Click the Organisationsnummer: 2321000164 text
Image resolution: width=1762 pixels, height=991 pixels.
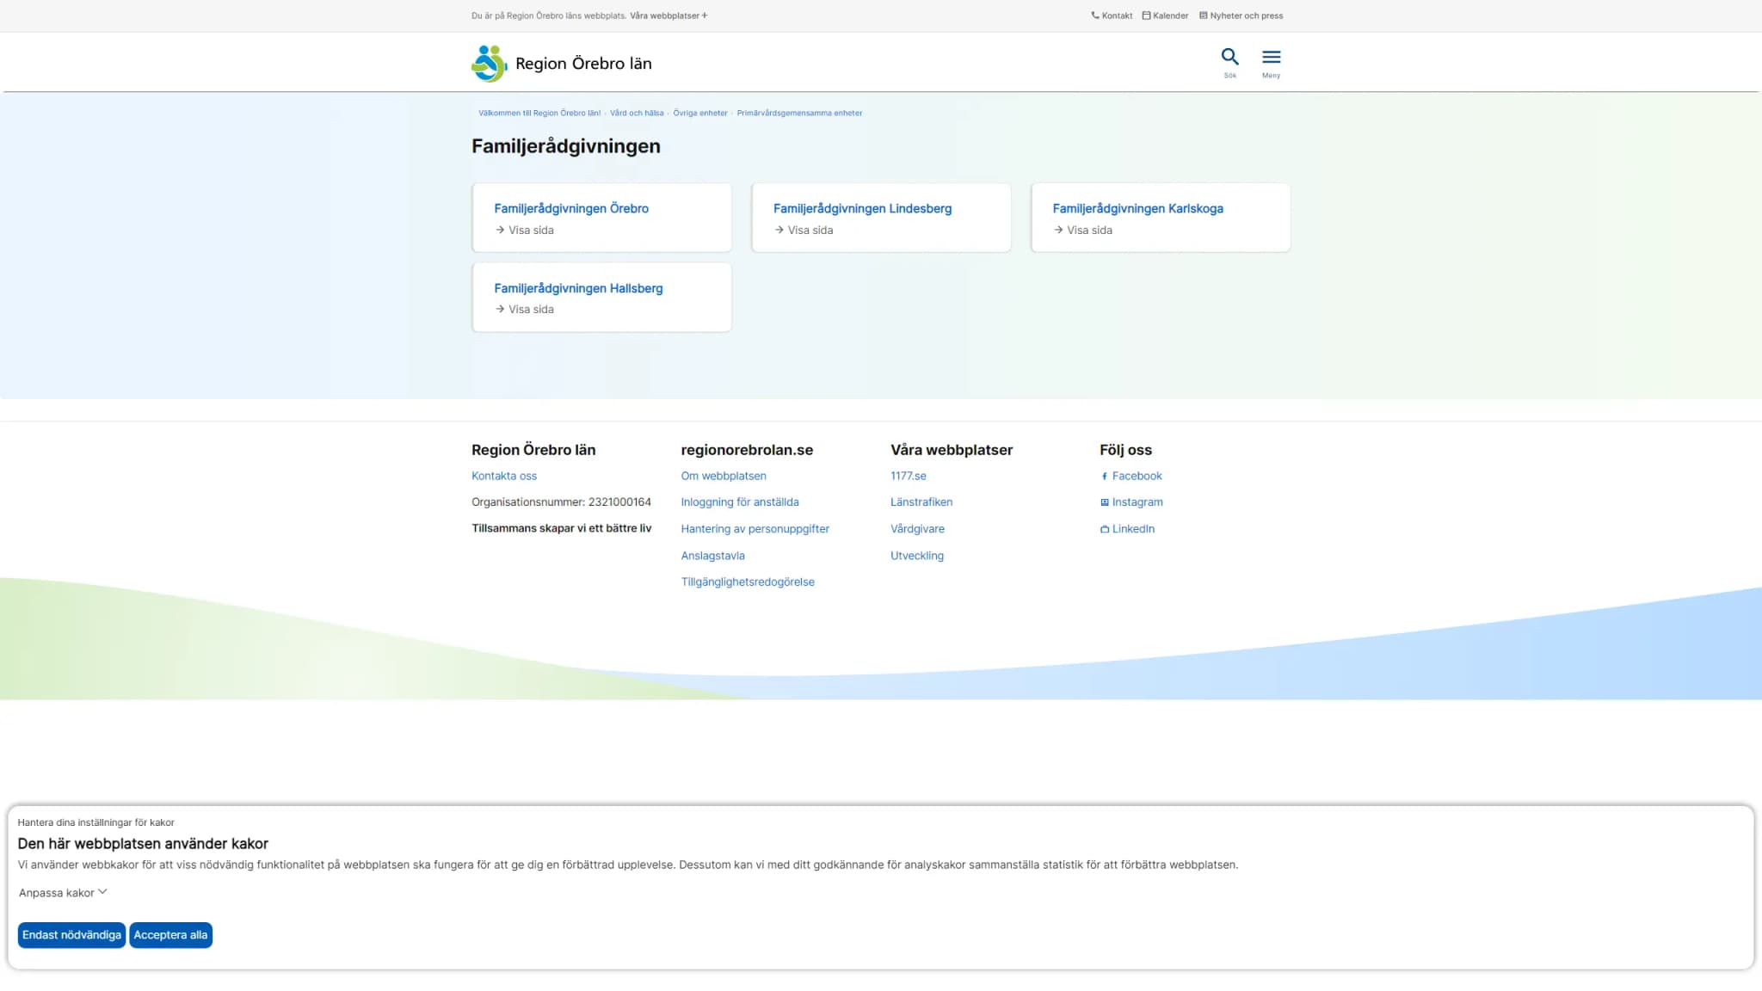tap(561, 502)
